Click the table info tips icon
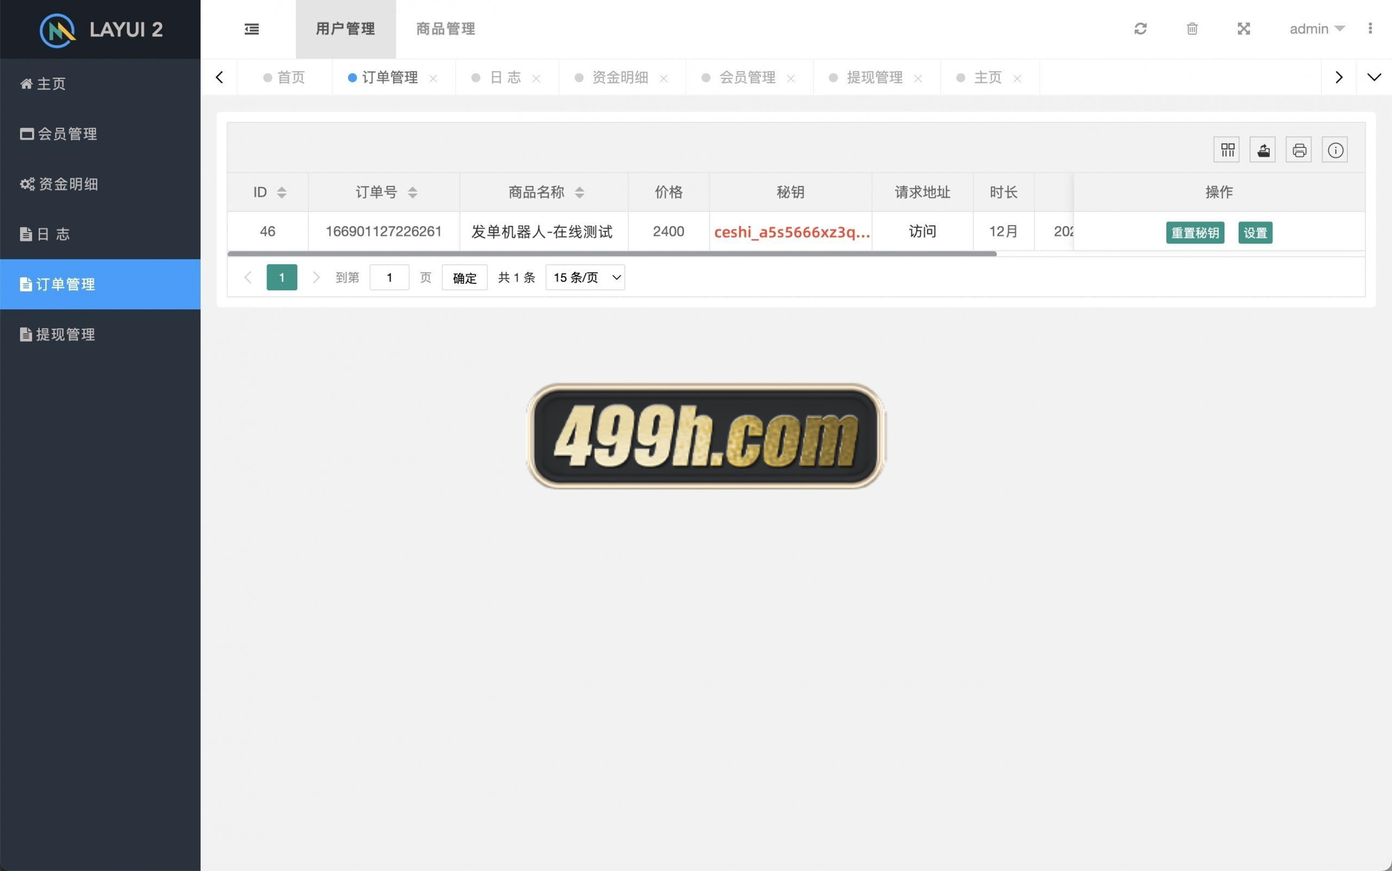Screen dimensions: 1392x871 [1335, 150]
